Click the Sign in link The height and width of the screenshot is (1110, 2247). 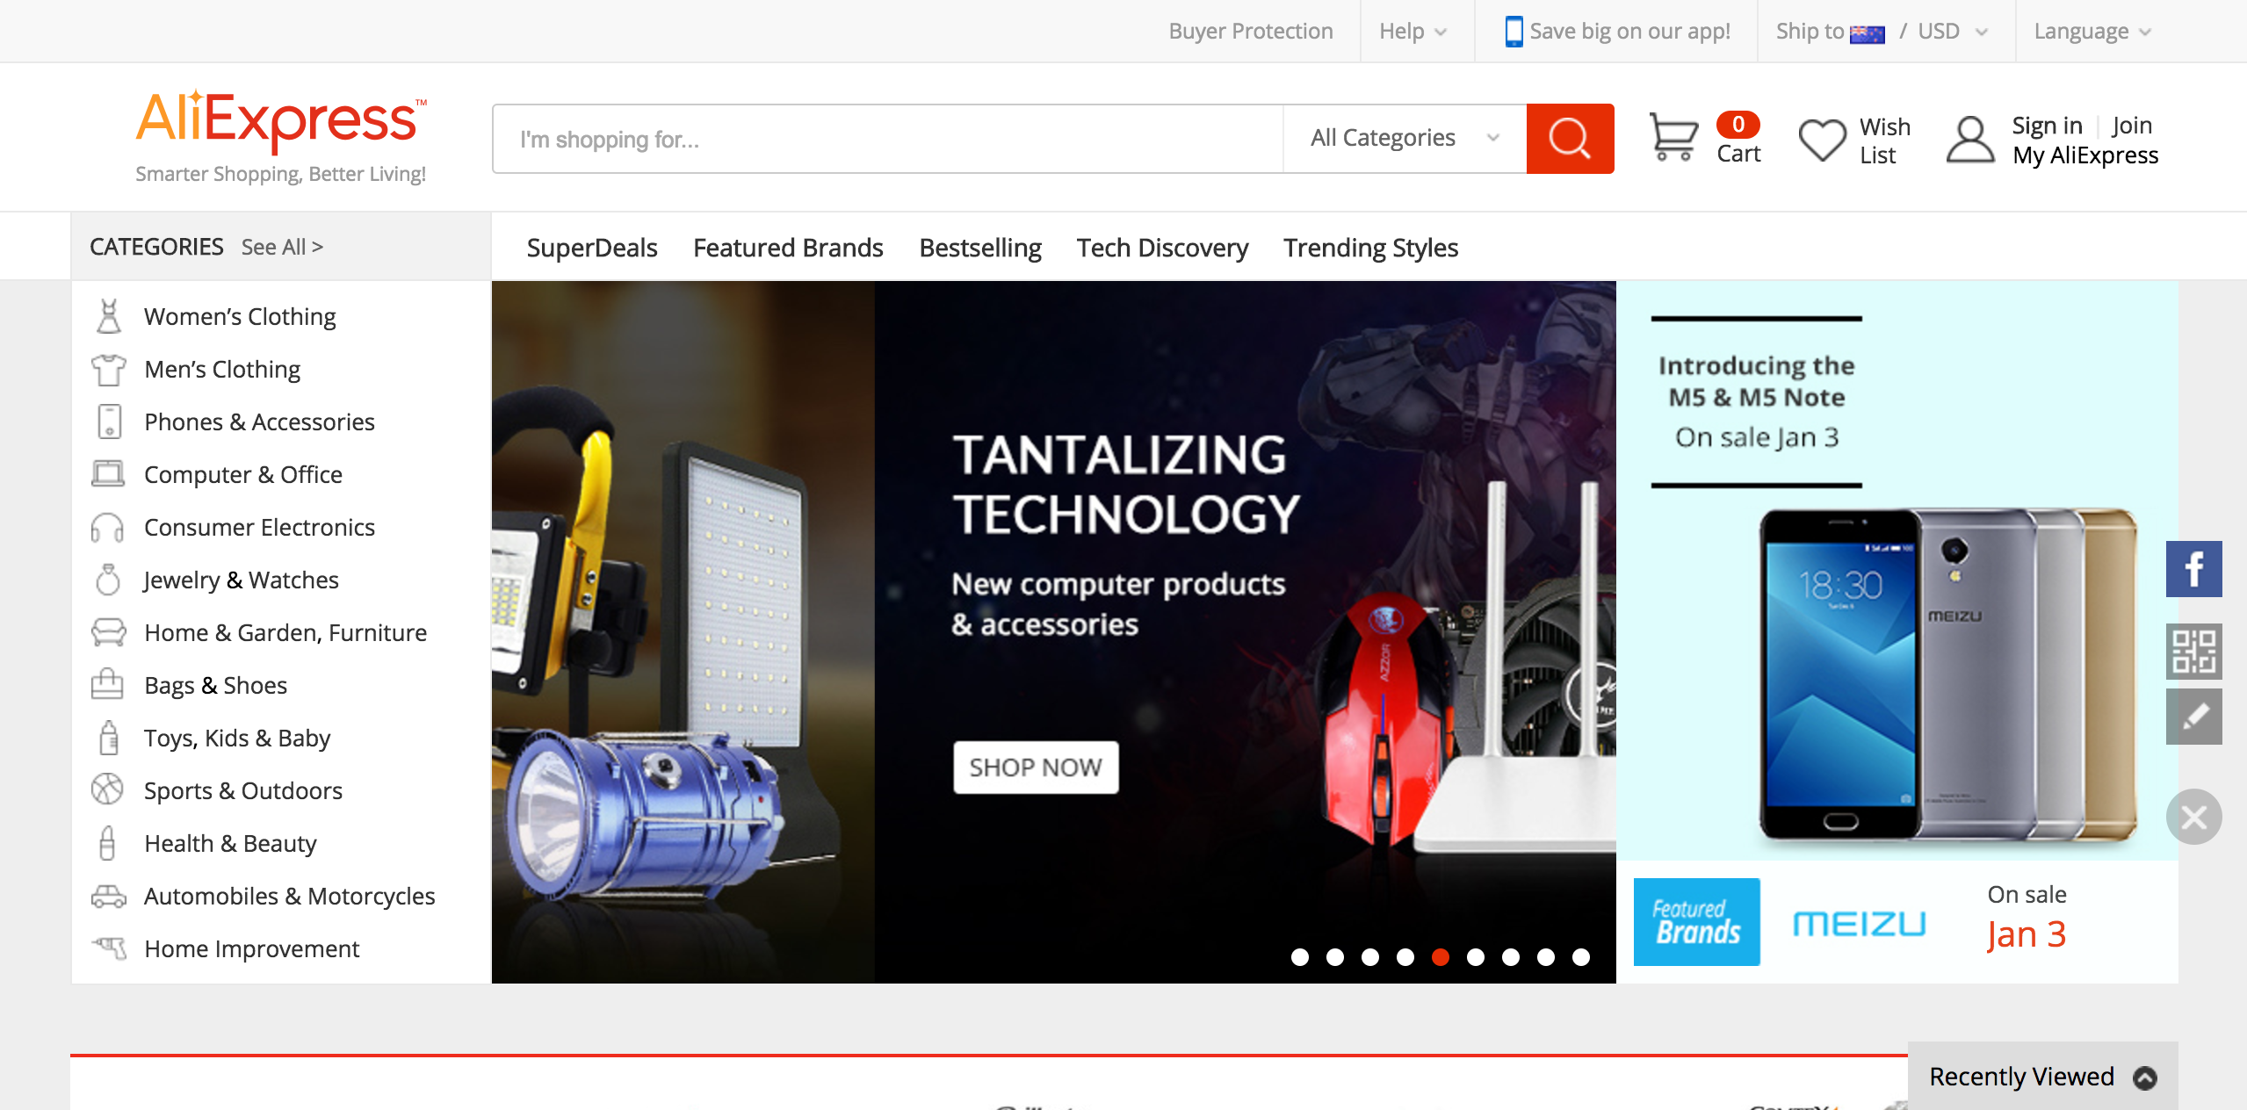(2047, 125)
